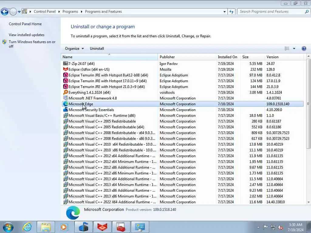Click the refresh address bar button
This screenshot has width=311, height=233.
pos(231,12)
